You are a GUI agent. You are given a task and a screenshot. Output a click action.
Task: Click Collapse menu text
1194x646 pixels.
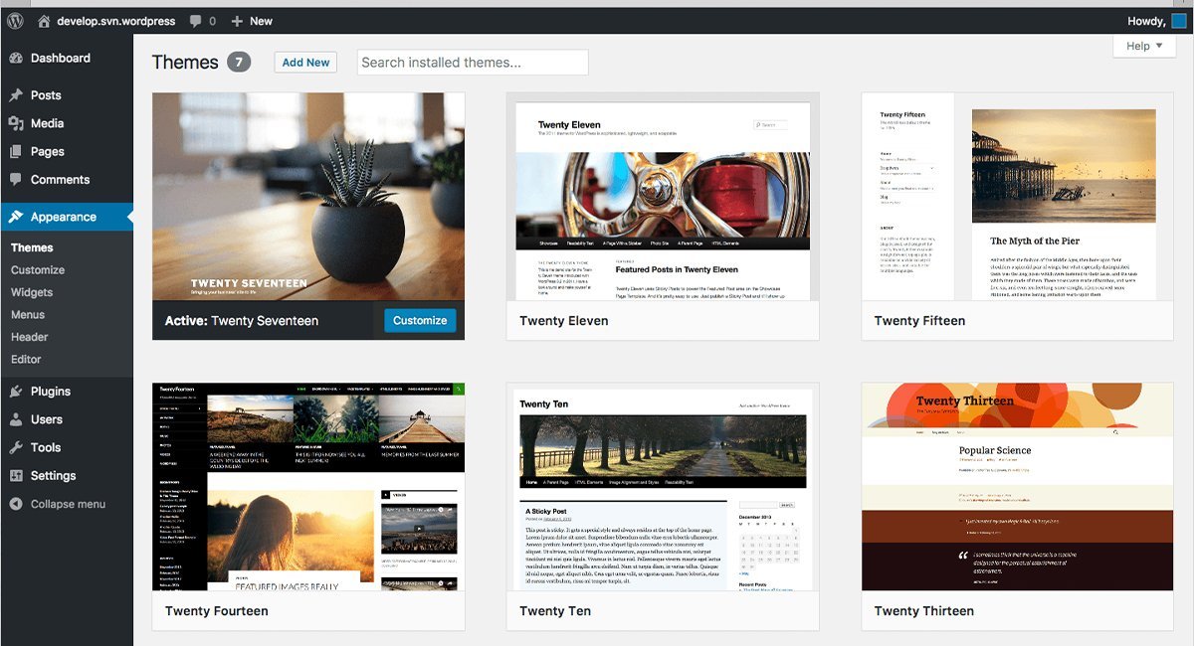coord(68,504)
